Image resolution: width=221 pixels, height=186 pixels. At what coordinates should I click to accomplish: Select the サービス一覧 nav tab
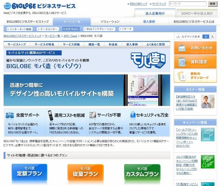tap(72, 22)
